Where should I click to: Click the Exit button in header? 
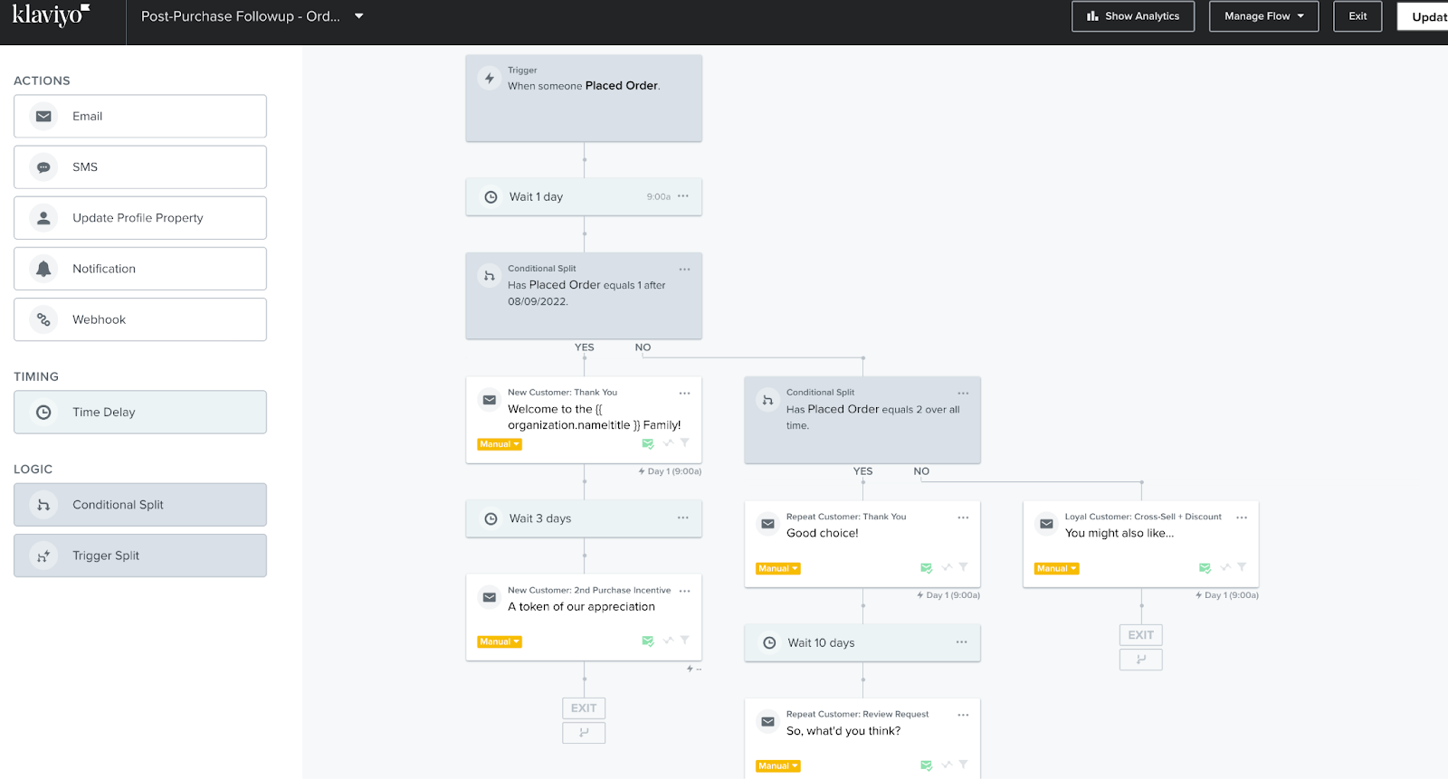coord(1357,16)
